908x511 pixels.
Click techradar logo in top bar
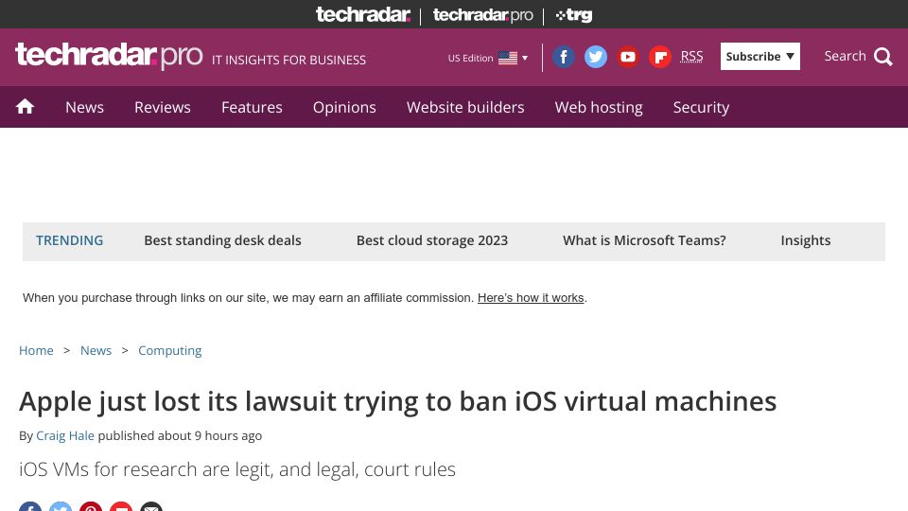click(363, 14)
